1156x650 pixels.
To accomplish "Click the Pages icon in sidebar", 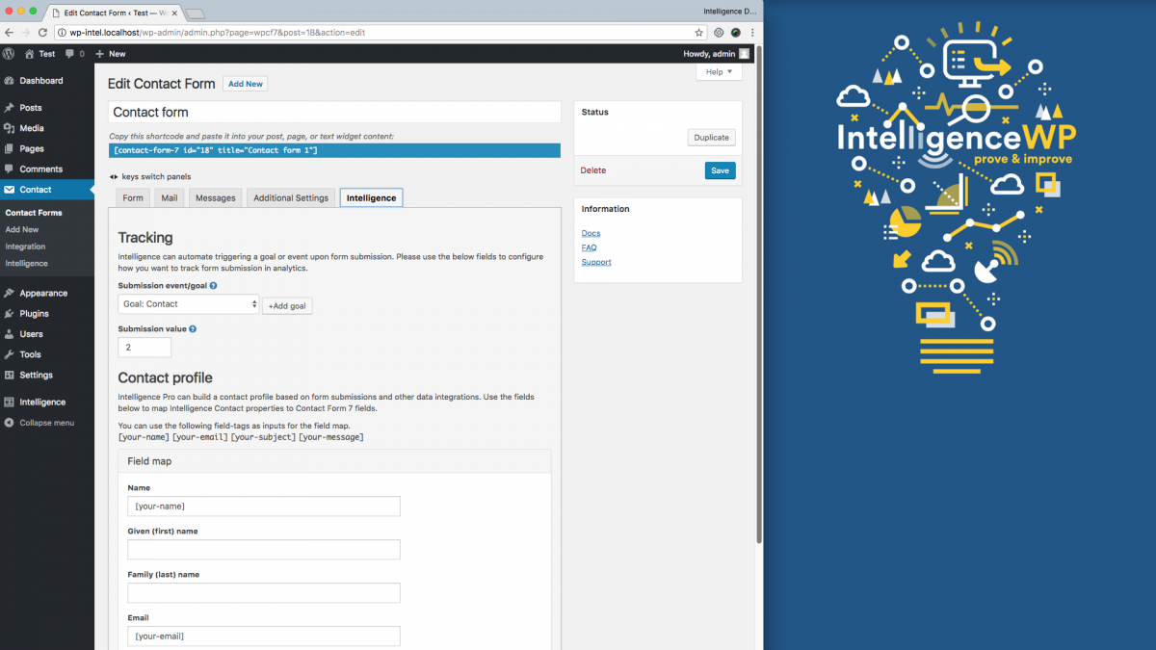I will point(9,149).
